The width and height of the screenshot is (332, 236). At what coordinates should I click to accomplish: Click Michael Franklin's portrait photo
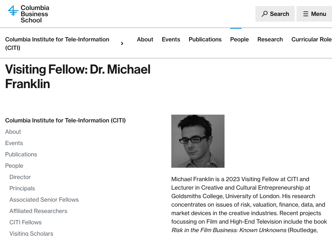coord(198,141)
